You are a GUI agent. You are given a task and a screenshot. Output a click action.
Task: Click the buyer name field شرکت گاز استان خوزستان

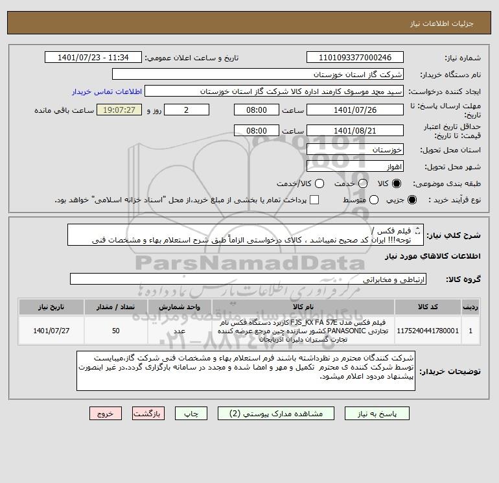[258, 75]
